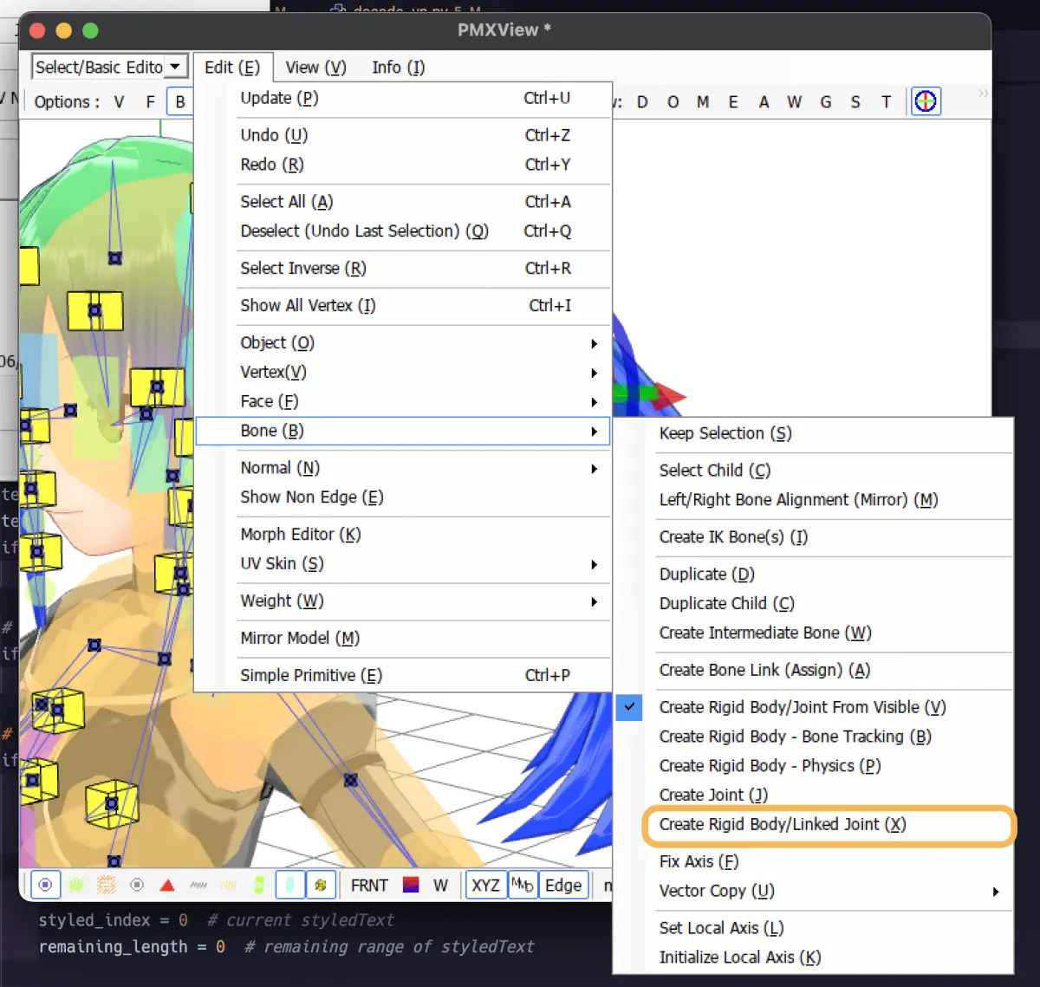Expand the Weight (W) submenu arrow
The width and height of the screenshot is (1040, 987).
point(595,601)
